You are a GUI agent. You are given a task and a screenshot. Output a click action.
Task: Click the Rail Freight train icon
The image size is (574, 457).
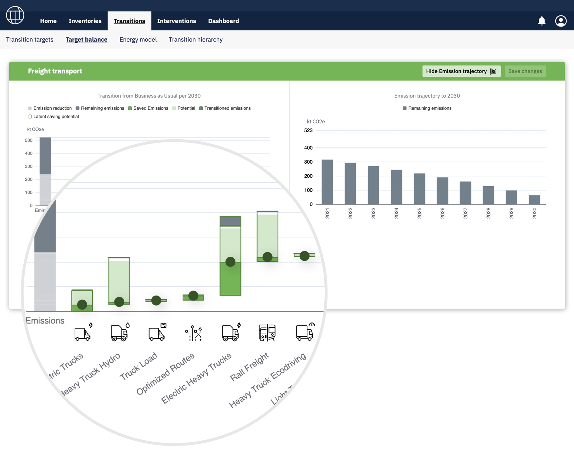(267, 333)
